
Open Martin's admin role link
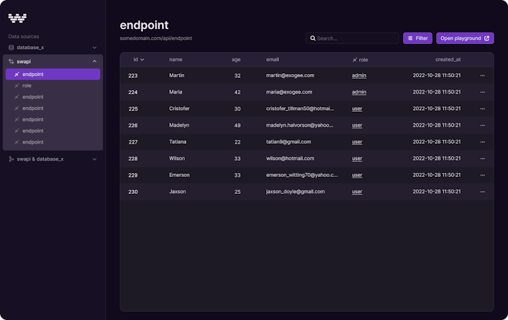359,75
